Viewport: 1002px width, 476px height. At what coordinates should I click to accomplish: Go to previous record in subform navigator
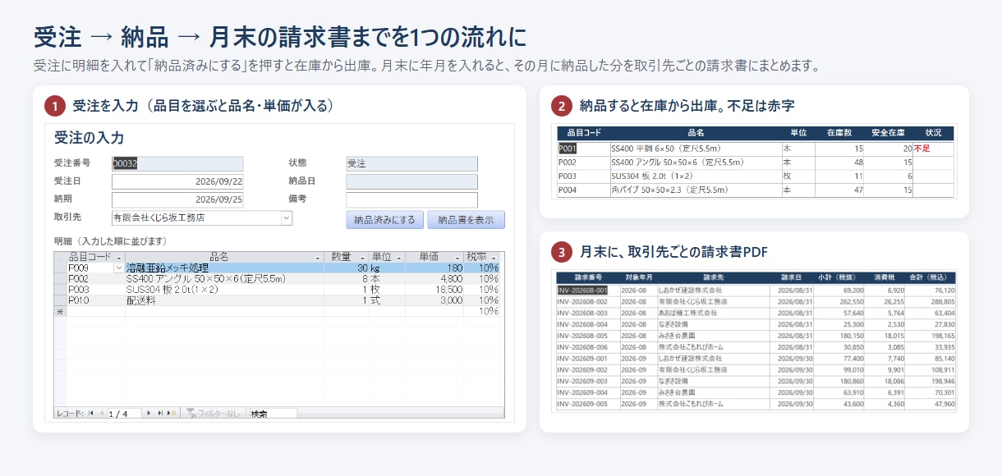coord(102,414)
